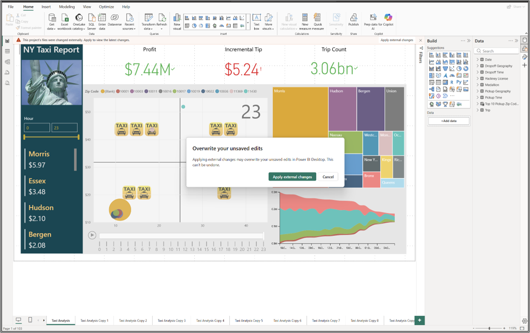Click the Refresh icon

pyautogui.click(x=162, y=17)
